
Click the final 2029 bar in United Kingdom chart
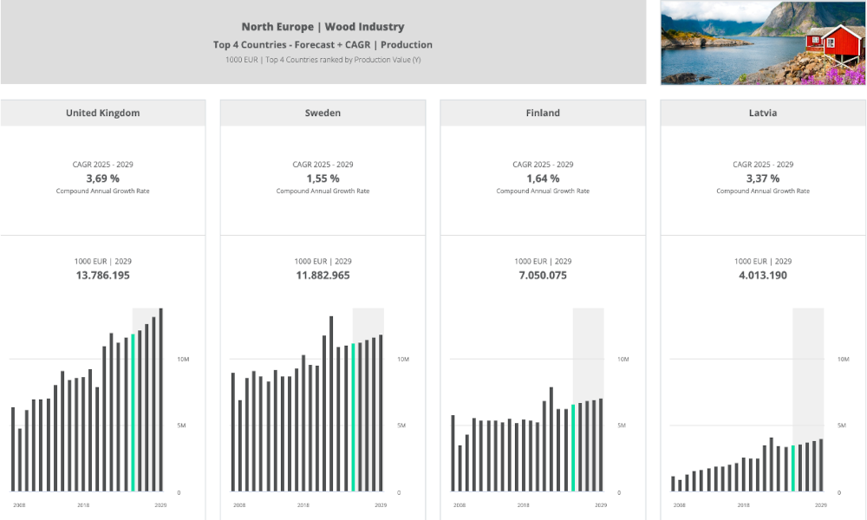tap(160, 400)
